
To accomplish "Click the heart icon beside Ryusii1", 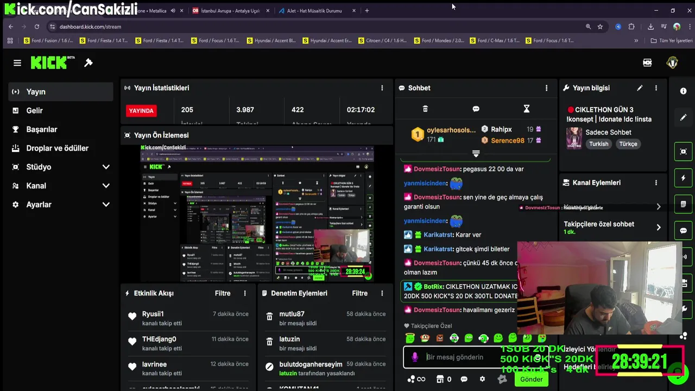I will tap(132, 317).
